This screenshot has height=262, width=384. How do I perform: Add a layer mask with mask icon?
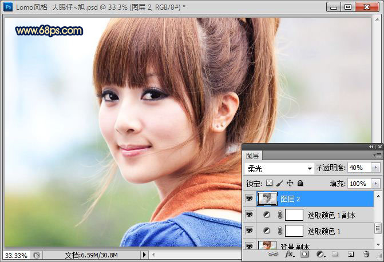(304, 254)
